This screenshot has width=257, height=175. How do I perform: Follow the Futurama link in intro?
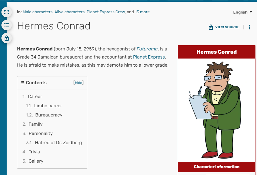[x=147, y=49]
